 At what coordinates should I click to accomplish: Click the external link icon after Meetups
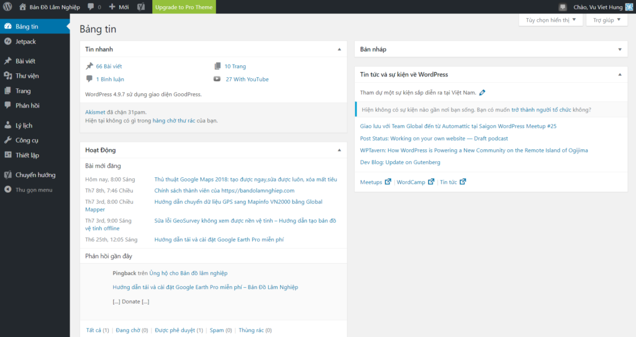point(388,182)
